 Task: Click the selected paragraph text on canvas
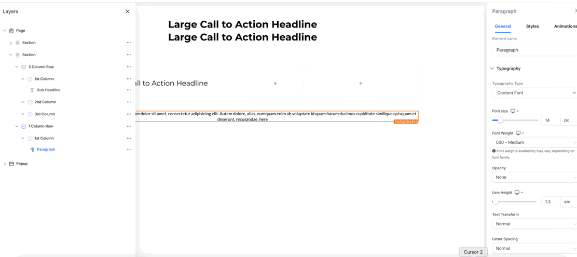pos(277,116)
